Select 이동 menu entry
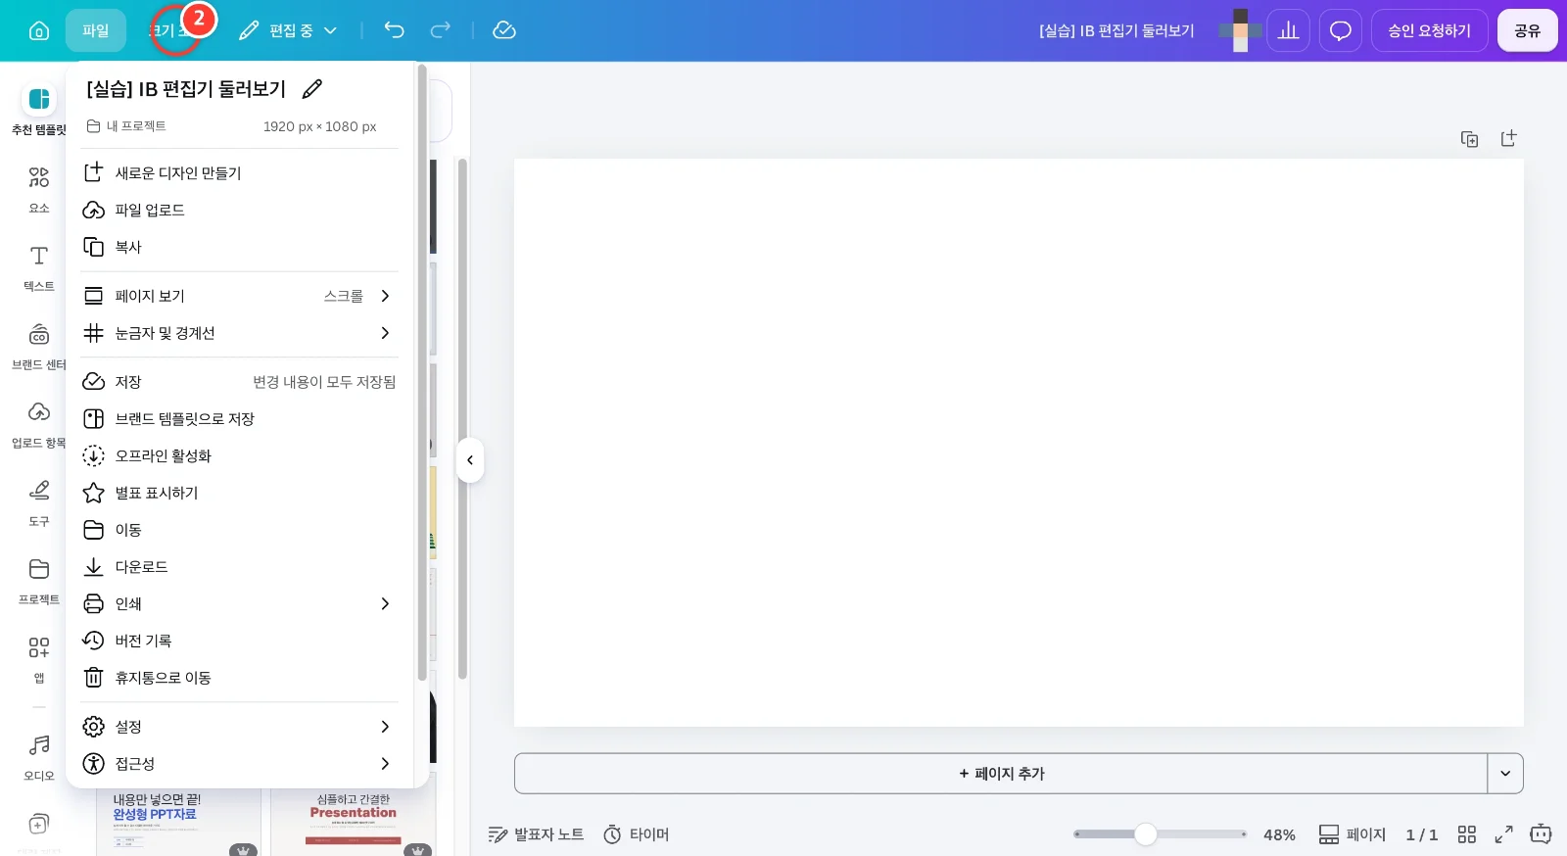This screenshot has width=1567, height=856. pyautogui.click(x=239, y=530)
